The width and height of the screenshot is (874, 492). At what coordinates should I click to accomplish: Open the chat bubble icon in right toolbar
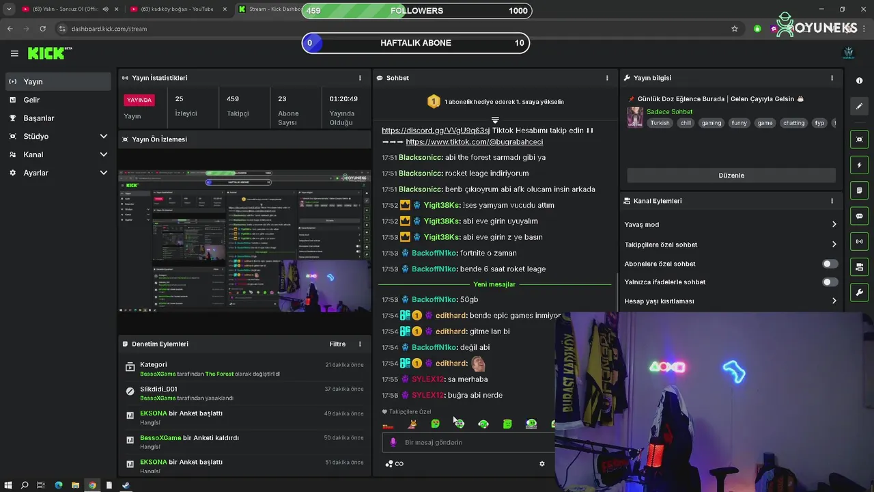(859, 216)
